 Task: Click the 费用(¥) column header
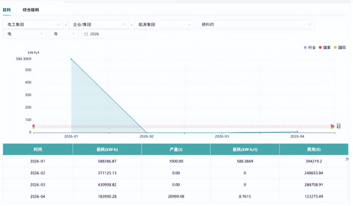coord(314,149)
